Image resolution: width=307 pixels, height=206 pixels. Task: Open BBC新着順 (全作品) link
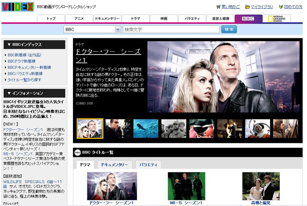tap(24, 55)
